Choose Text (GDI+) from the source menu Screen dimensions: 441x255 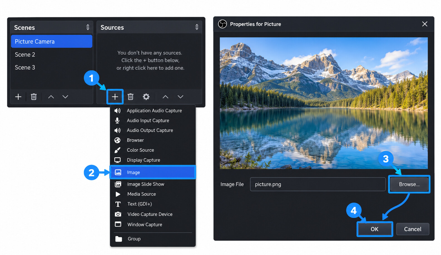153,204
